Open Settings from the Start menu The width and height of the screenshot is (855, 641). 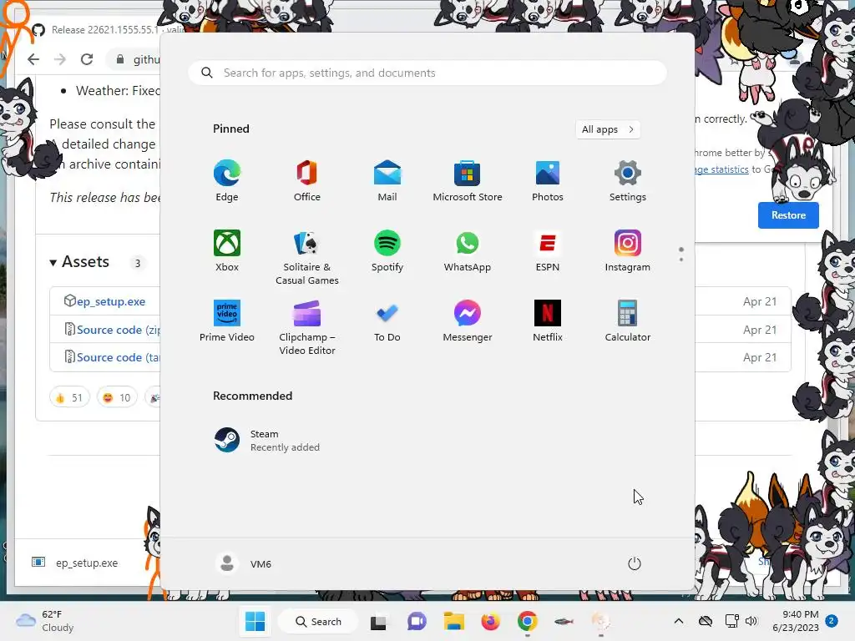pyautogui.click(x=628, y=181)
